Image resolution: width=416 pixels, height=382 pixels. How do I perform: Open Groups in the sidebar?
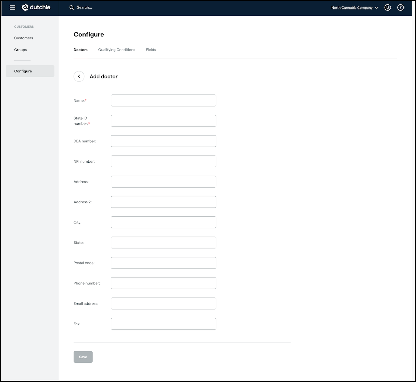[20, 50]
